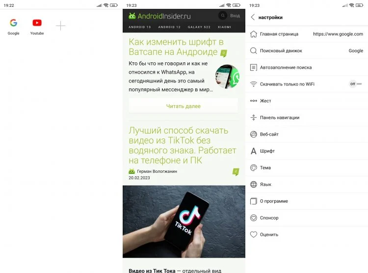Screen dimensions: 368x273
Task: Open Главная страница home page setting
Action: tap(307, 34)
